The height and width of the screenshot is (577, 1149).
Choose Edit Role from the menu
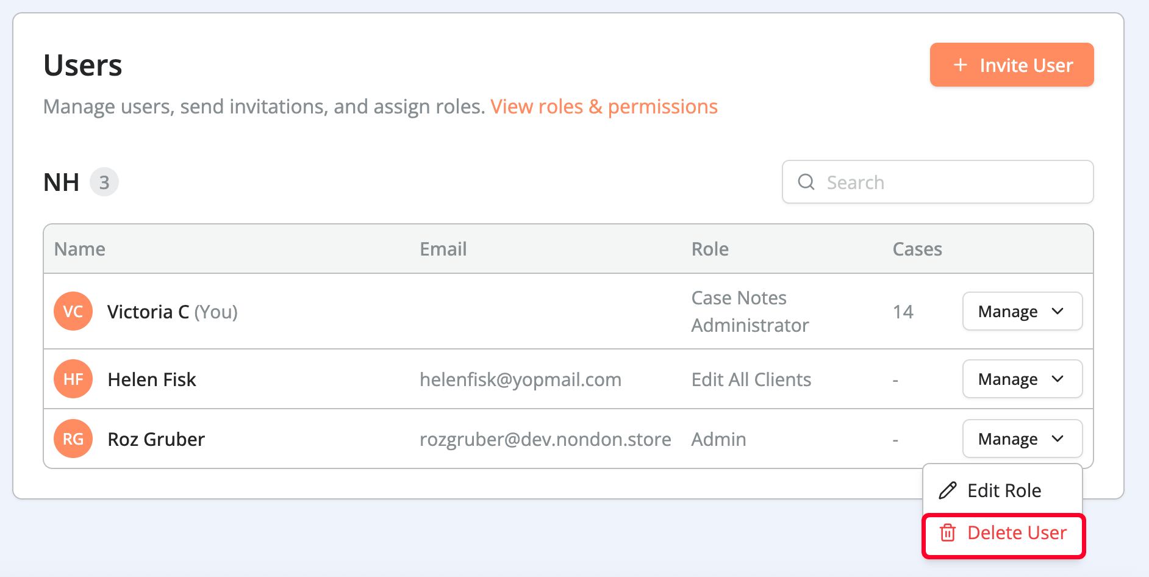tap(1003, 490)
